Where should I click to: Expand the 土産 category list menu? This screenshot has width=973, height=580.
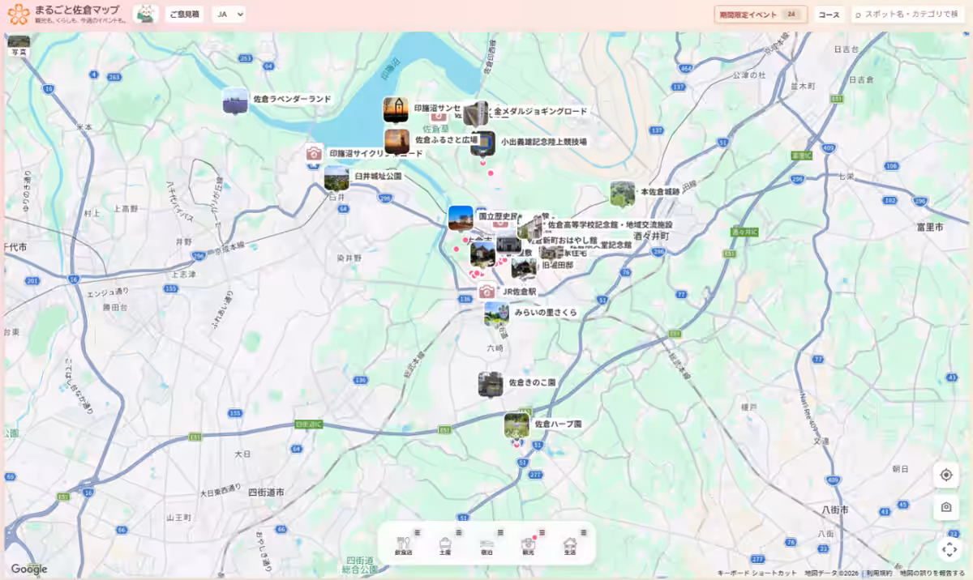click(458, 532)
